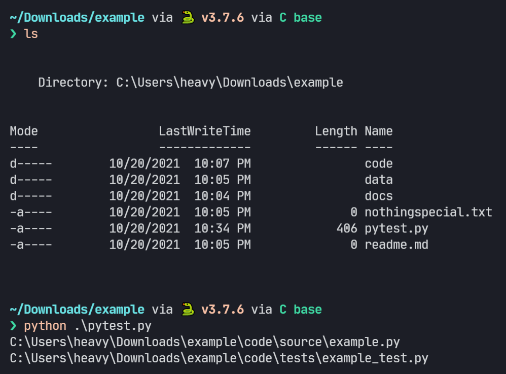Click the green prompt arrow before ls
Image resolution: width=506 pixels, height=374 pixels.
click(x=13, y=33)
